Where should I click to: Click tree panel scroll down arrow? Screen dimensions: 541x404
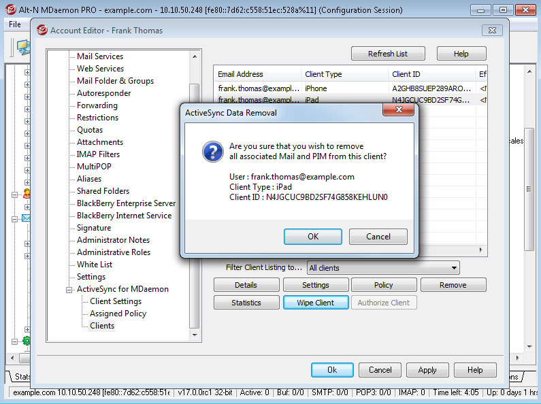pyautogui.click(x=195, y=335)
